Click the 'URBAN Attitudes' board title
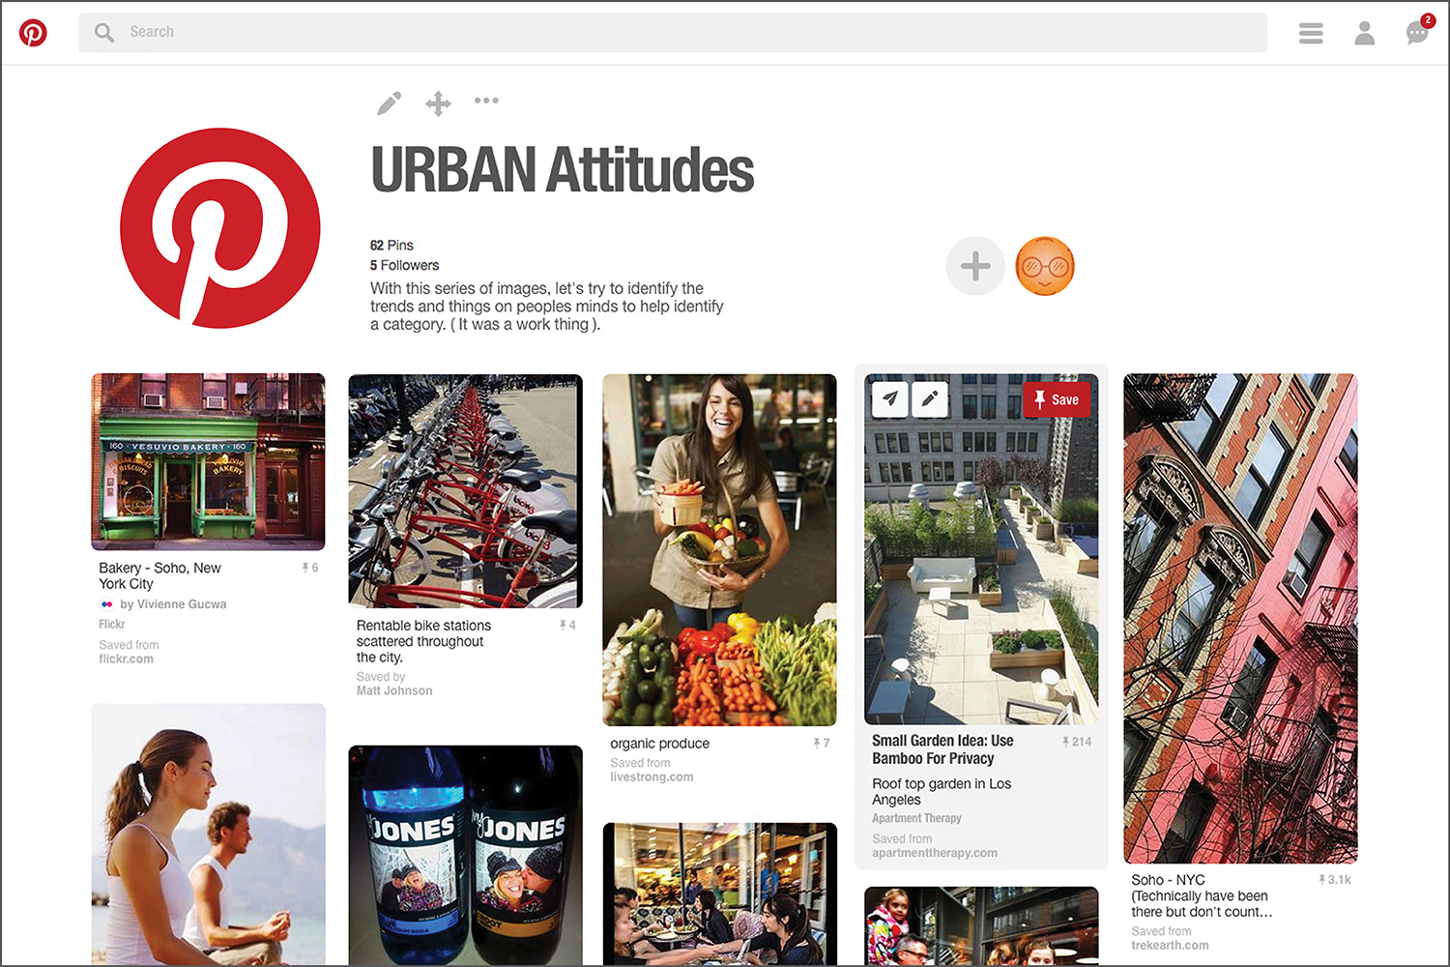 563,171
